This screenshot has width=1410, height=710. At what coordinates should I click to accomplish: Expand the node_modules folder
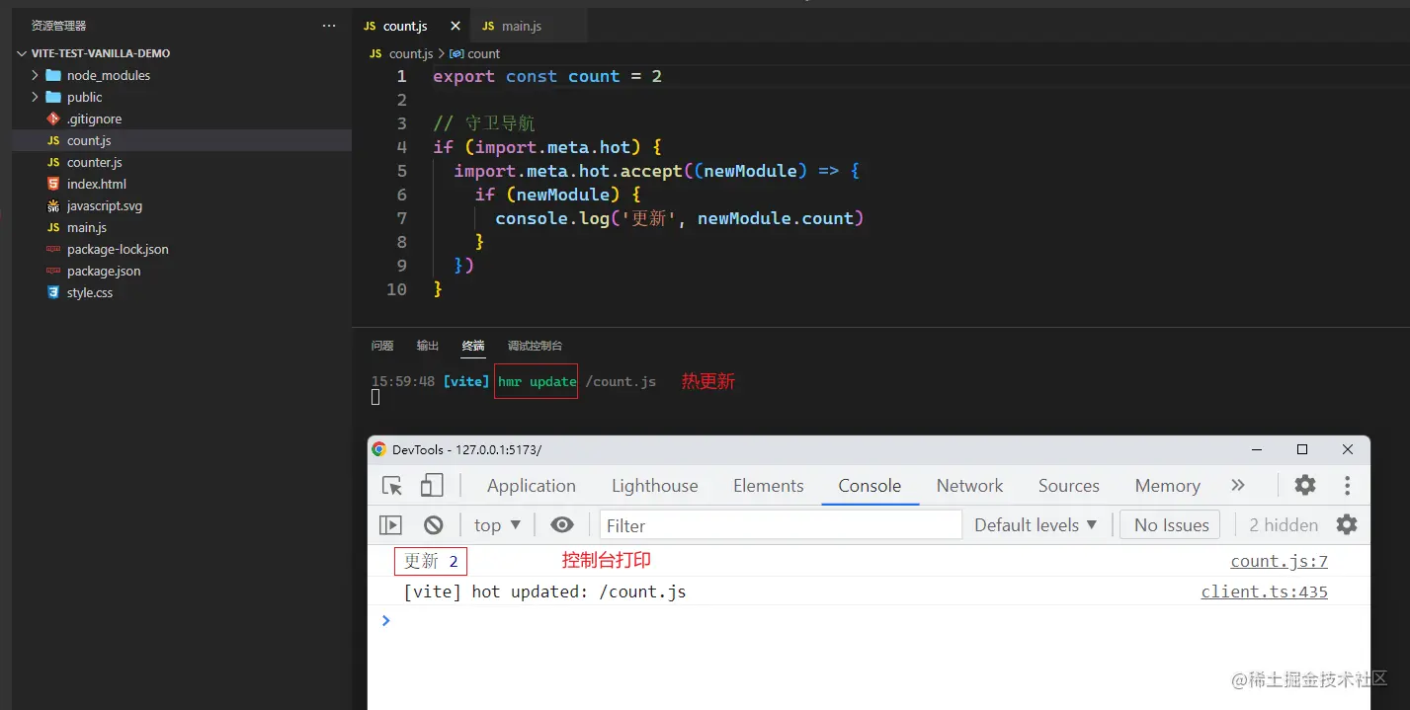(x=109, y=75)
